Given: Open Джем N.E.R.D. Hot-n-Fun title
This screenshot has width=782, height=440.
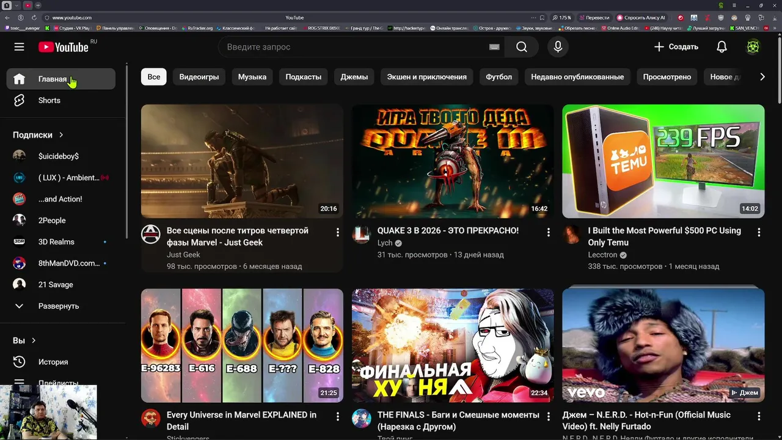Looking at the screenshot, I should (646, 420).
